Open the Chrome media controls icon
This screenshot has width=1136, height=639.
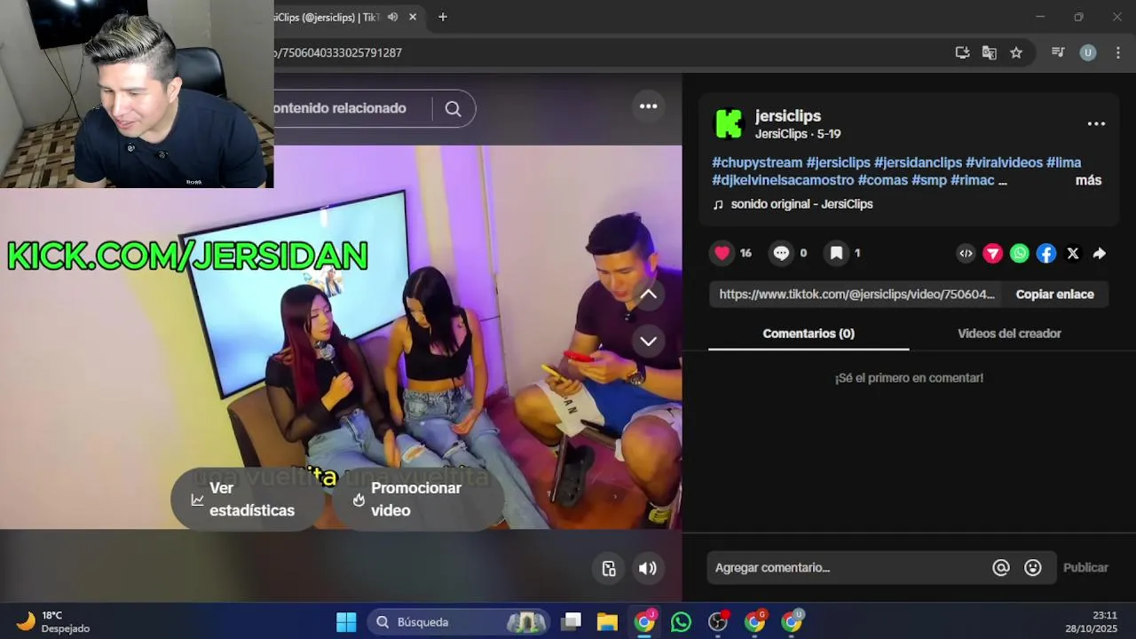1058,52
